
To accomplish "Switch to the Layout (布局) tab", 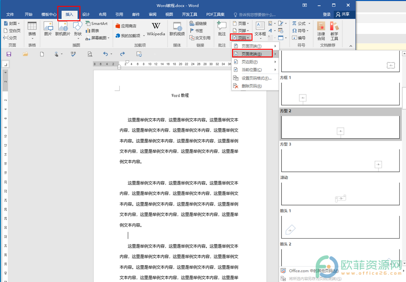I will pos(103,14).
